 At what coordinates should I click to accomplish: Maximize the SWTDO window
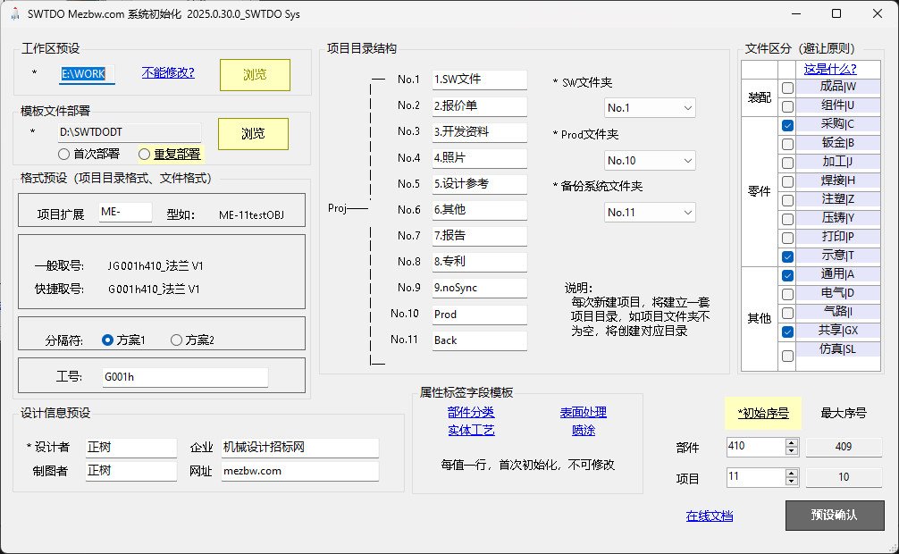(x=836, y=13)
